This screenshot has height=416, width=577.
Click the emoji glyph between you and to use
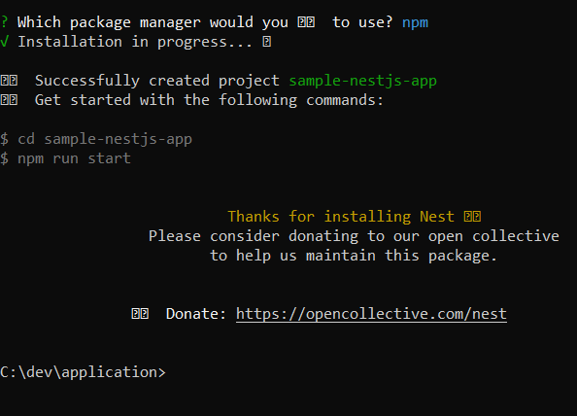tap(306, 22)
